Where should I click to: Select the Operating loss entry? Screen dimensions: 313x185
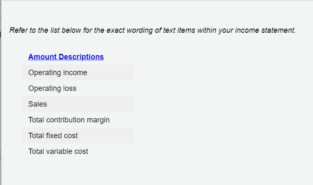click(x=78, y=88)
